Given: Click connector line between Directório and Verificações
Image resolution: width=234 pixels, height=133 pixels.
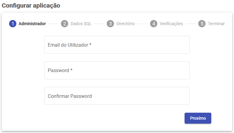Looking at the screenshot, I should pyautogui.click(x=142, y=24).
